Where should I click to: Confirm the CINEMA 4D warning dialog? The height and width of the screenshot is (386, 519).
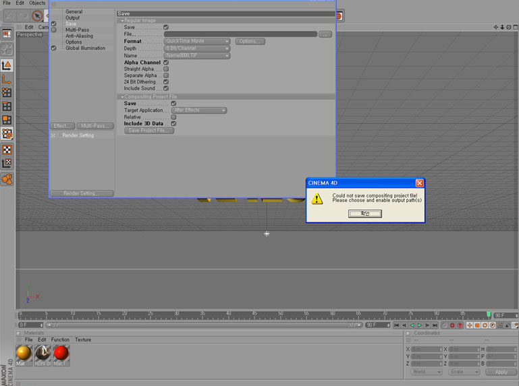(x=364, y=214)
